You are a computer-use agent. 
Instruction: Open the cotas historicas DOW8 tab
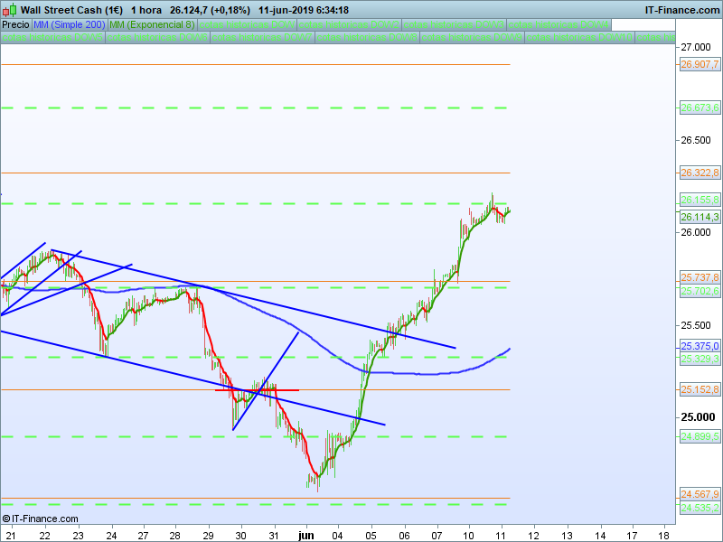367,37
